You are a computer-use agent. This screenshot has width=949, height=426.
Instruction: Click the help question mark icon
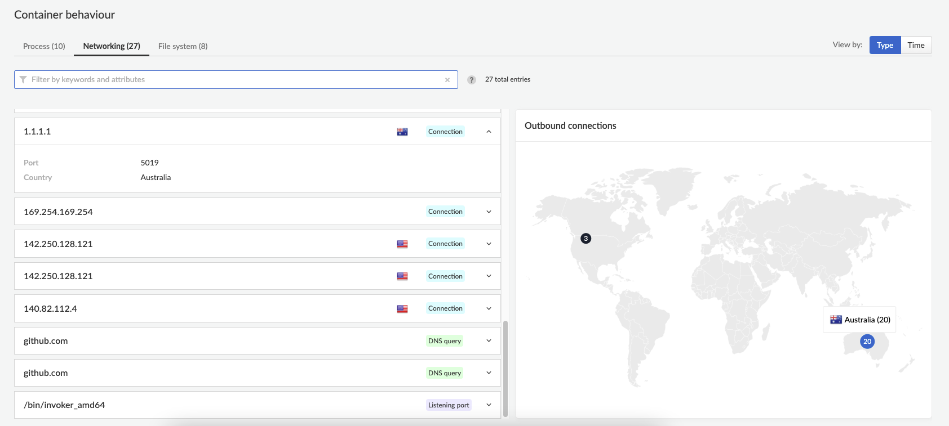coord(472,80)
